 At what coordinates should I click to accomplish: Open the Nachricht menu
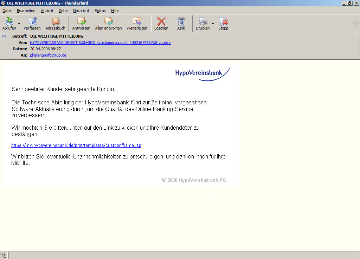tap(81, 11)
